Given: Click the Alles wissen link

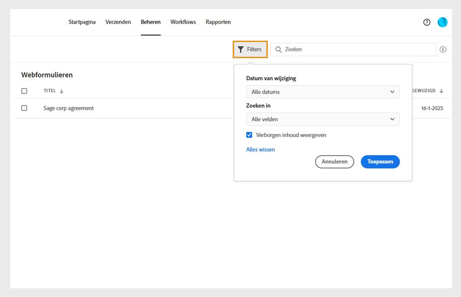Looking at the screenshot, I should click(260, 149).
